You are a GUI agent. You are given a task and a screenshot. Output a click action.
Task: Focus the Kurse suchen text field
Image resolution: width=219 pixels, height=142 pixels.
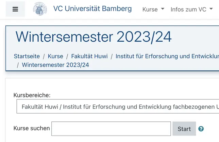click(111, 129)
